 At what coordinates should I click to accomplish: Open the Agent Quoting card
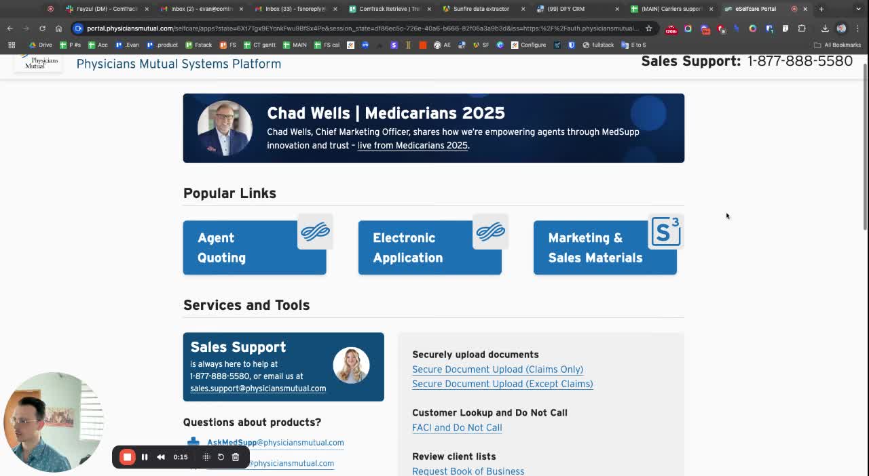[254, 247]
